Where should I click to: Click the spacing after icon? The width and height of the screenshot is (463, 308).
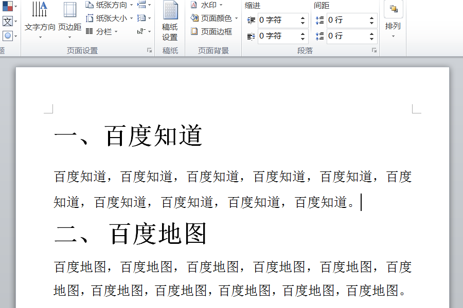click(320, 36)
